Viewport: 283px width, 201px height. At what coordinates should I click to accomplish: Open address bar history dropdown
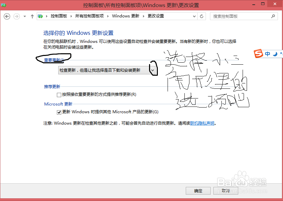194,16
